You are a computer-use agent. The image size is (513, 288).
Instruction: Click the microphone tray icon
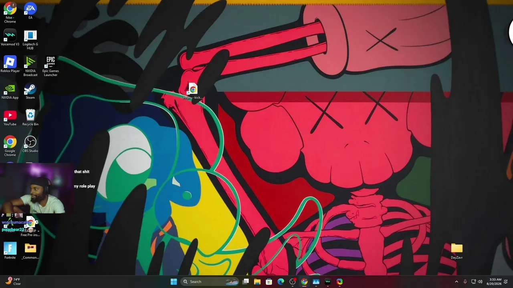465,282
